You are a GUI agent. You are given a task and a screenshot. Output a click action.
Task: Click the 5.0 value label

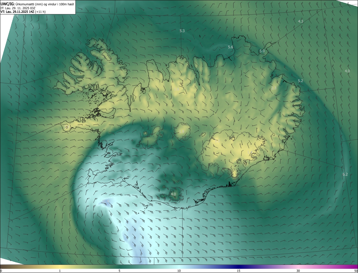[262, 51]
